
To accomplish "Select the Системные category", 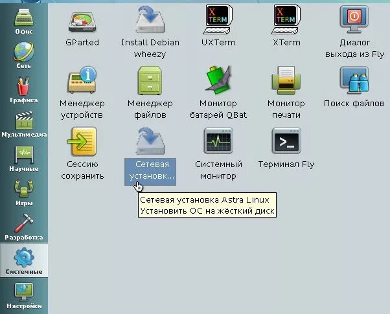I will (x=24, y=260).
